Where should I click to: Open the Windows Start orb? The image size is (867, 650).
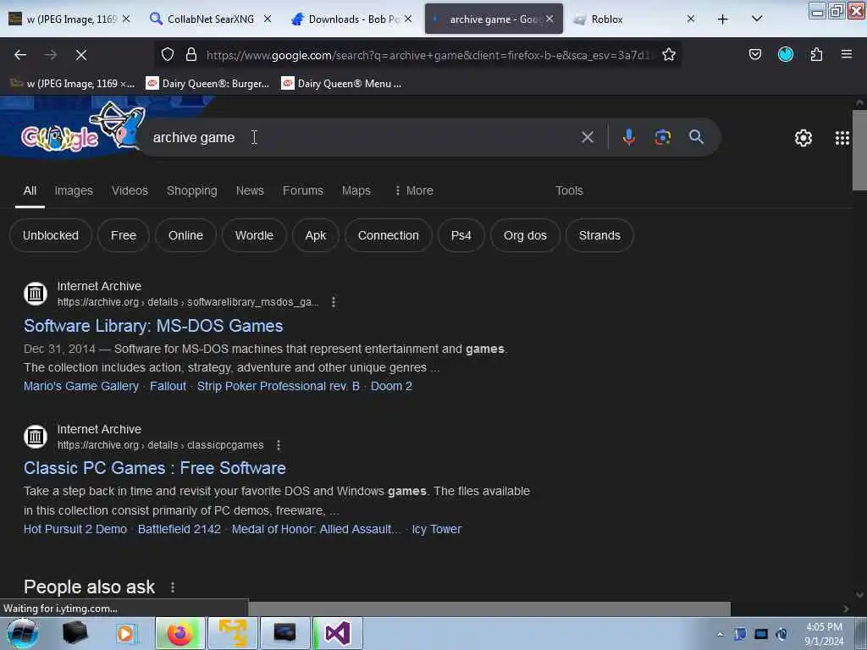pyautogui.click(x=22, y=633)
